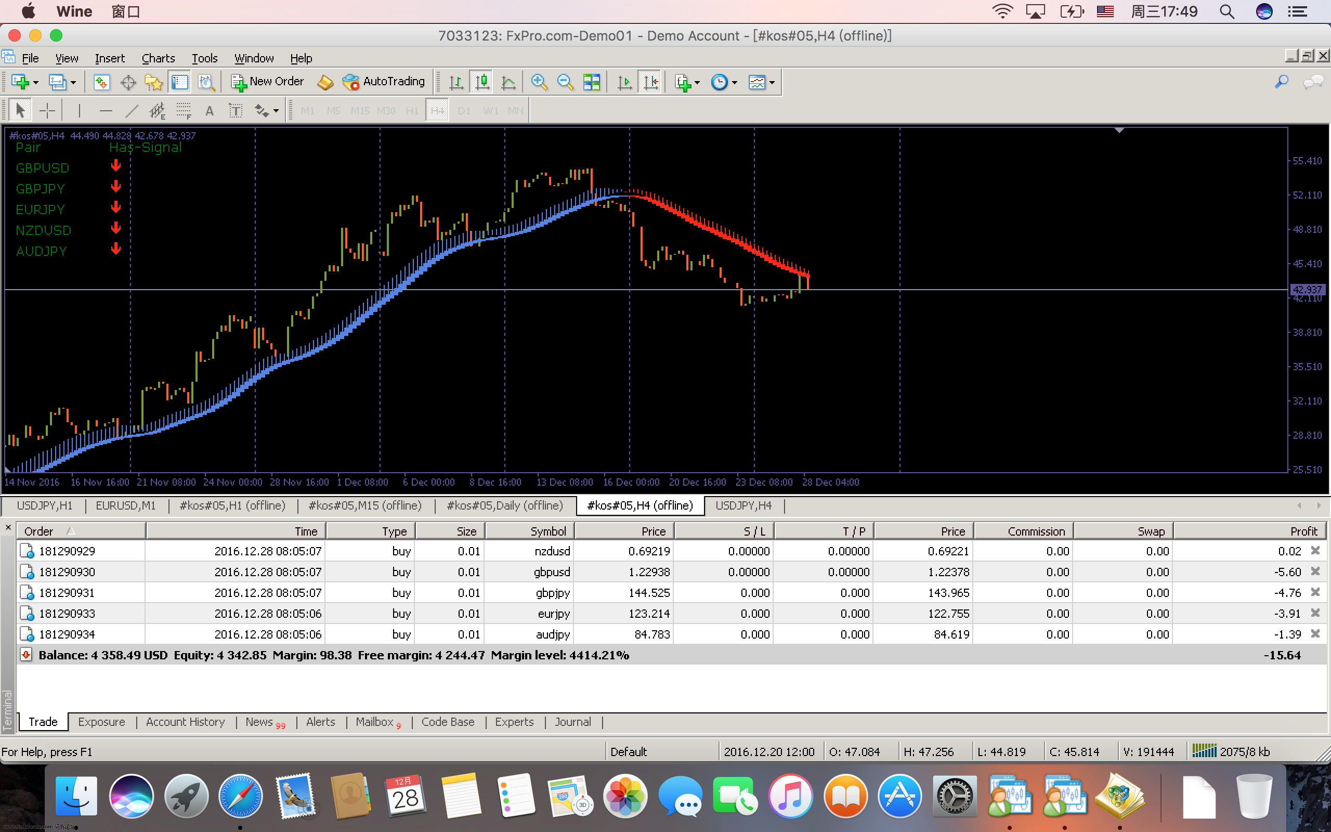Expand the Profiles dropdown arrow
1331x832 pixels.
(73, 83)
